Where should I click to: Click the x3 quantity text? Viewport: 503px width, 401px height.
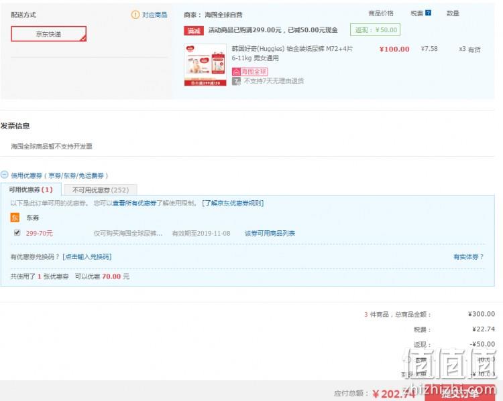462,49
